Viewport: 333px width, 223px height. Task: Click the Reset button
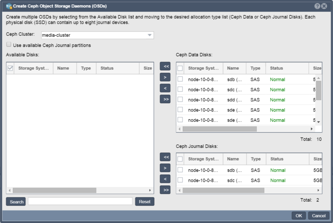click(x=144, y=201)
